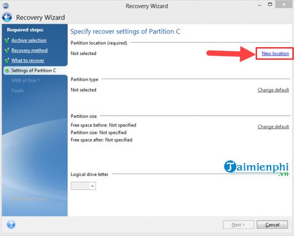Screen dimensions: 294x236
Task: Go to Archive selection step
Action: [x=29, y=40]
